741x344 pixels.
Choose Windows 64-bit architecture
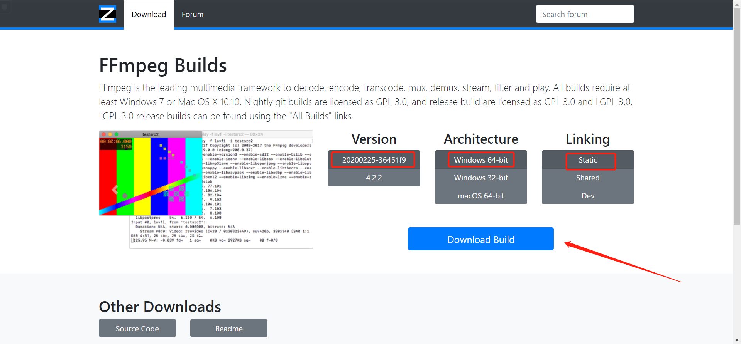tap(481, 160)
